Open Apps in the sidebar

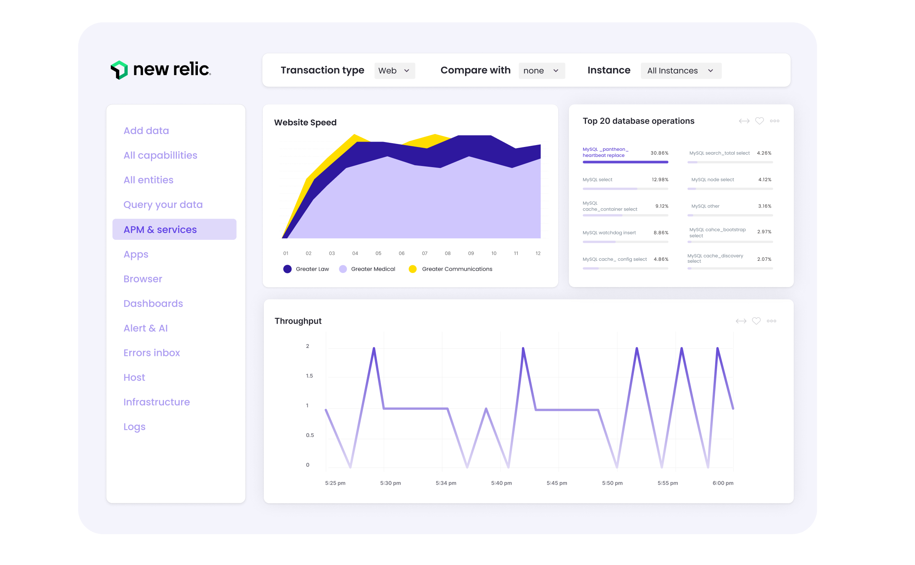[136, 254]
